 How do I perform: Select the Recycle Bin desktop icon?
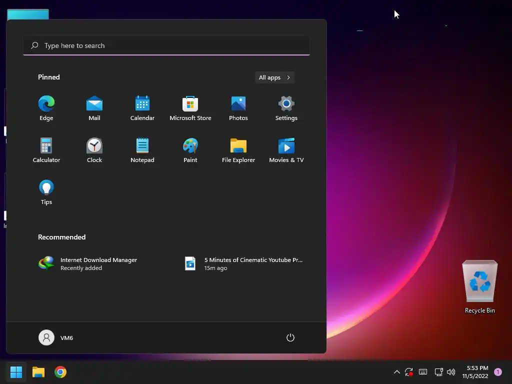pyautogui.click(x=479, y=286)
